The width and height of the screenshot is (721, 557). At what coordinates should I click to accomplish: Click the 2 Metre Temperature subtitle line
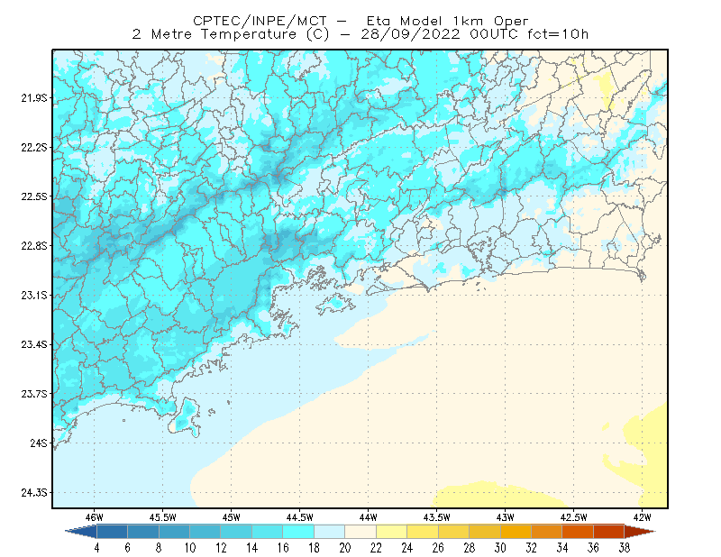(x=360, y=34)
